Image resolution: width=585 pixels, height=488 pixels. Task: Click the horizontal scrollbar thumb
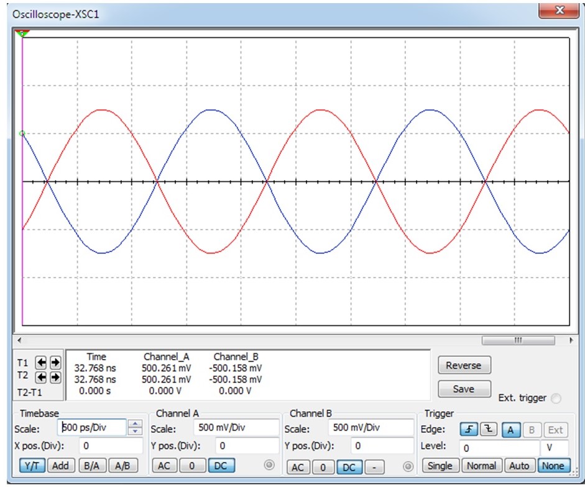pyautogui.click(x=517, y=340)
